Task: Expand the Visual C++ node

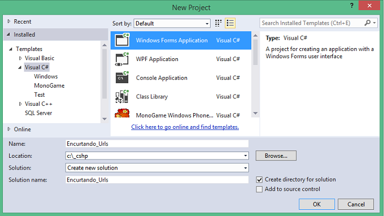Action: pyautogui.click(x=20, y=104)
